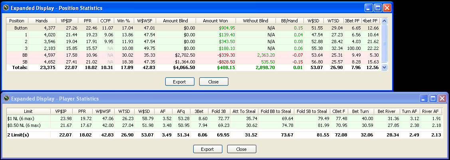
Task: Sort by the CCPF column header
Action: (106, 21)
